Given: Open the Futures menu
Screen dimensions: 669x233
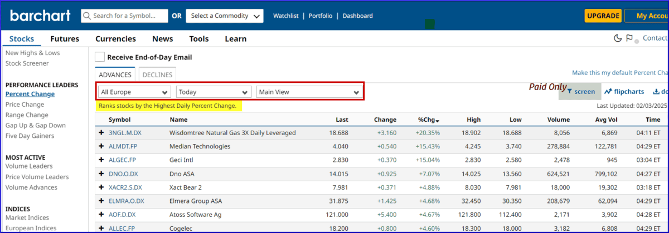Looking at the screenshot, I should (65, 39).
